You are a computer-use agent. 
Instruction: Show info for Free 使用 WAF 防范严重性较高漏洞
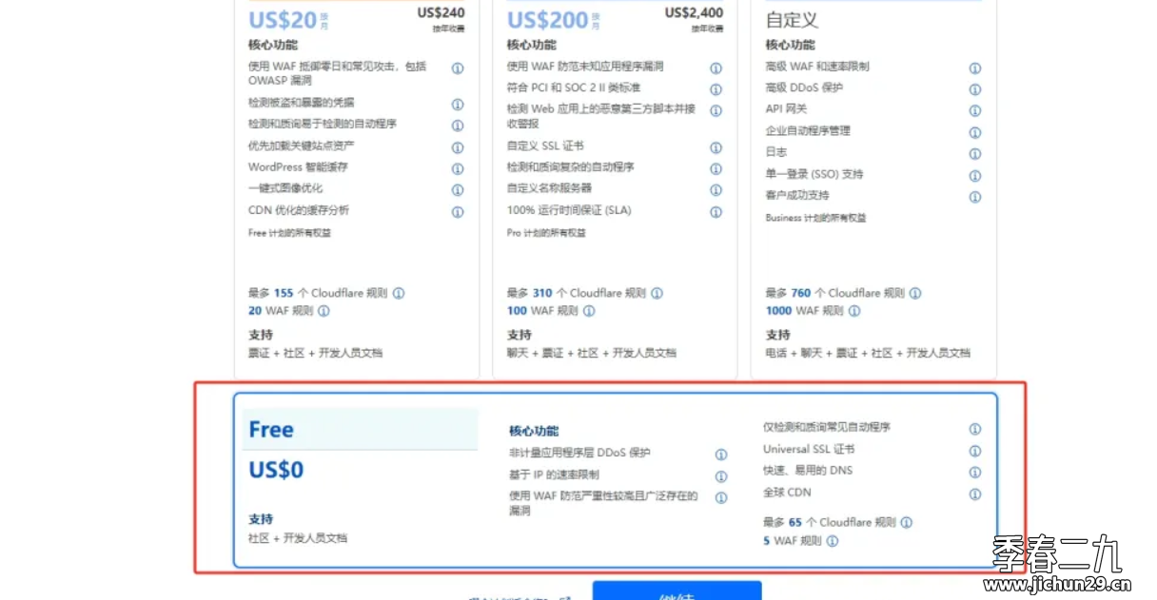coord(721,498)
